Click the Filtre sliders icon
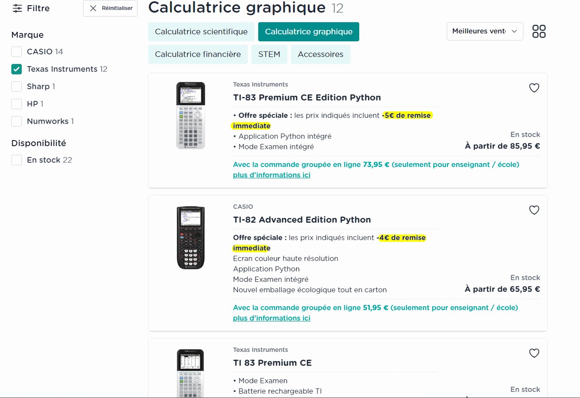 [17, 8]
